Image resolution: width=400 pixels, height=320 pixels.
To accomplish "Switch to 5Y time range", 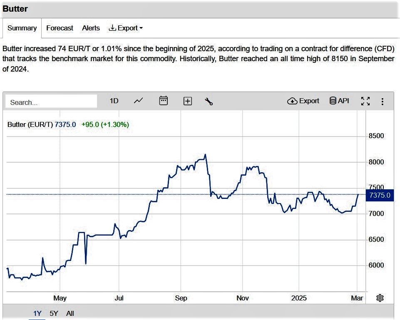I will pos(54,313).
